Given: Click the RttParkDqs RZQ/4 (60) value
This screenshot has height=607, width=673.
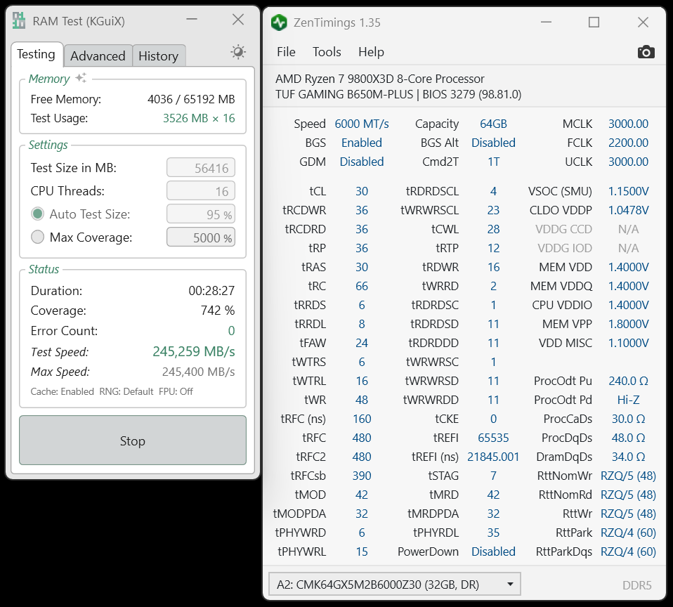Looking at the screenshot, I should pos(628,551).
